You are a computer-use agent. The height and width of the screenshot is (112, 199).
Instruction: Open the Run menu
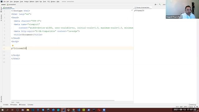(x=41, y=2)
